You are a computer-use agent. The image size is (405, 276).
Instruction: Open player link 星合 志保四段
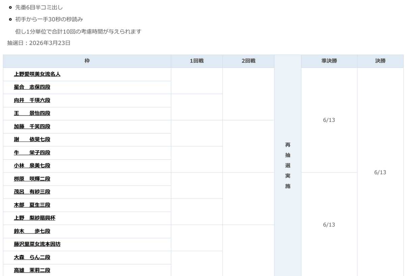(32, 87)
